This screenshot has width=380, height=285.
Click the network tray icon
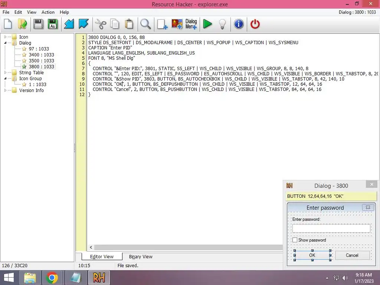point(336,278)
